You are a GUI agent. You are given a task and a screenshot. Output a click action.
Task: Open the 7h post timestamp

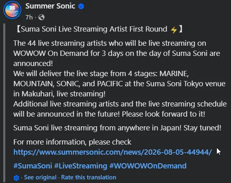29,17
